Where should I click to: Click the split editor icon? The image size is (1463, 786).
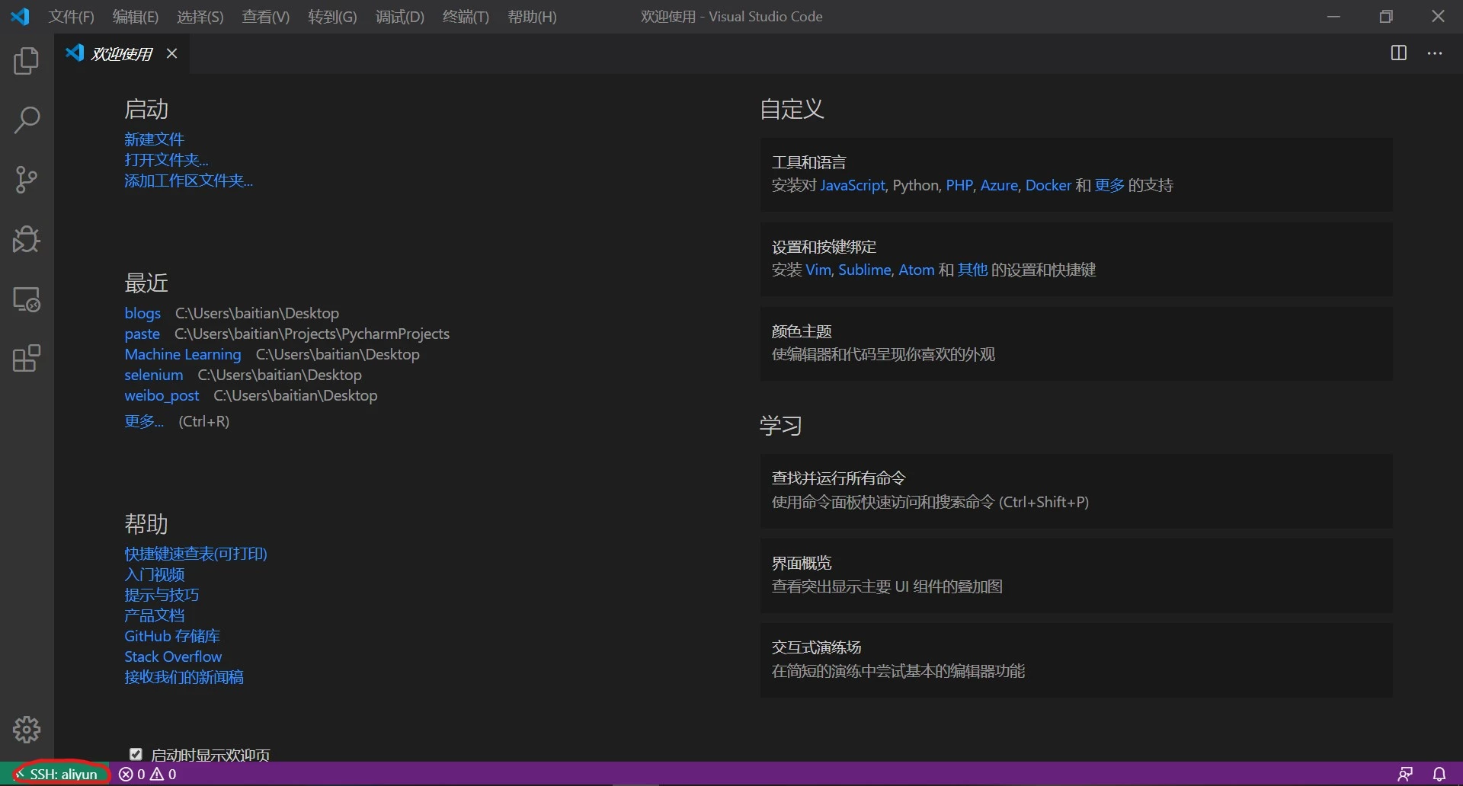click(1399, 53)
